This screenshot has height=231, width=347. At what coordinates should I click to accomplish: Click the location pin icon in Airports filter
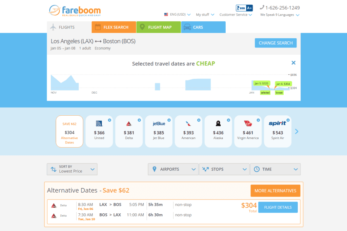coord(155,169)
